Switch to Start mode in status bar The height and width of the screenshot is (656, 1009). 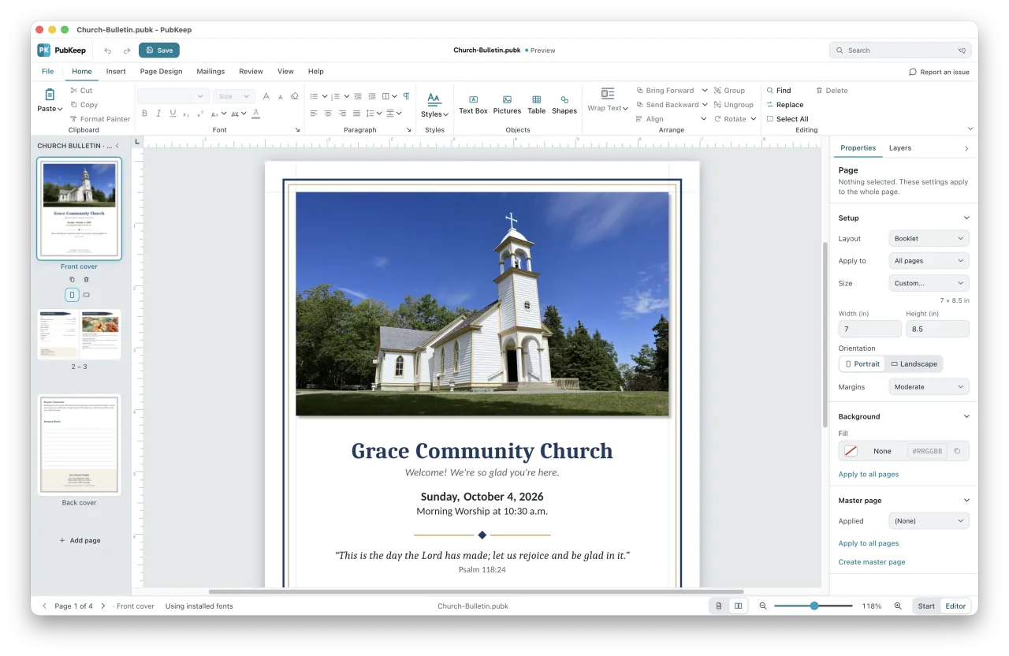(x=926, y=606)
